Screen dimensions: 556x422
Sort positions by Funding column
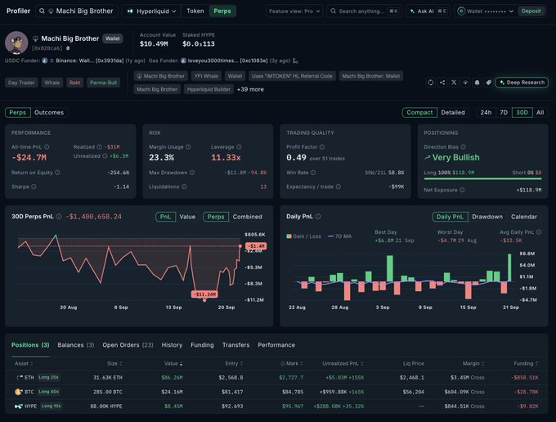click(526, 363)
